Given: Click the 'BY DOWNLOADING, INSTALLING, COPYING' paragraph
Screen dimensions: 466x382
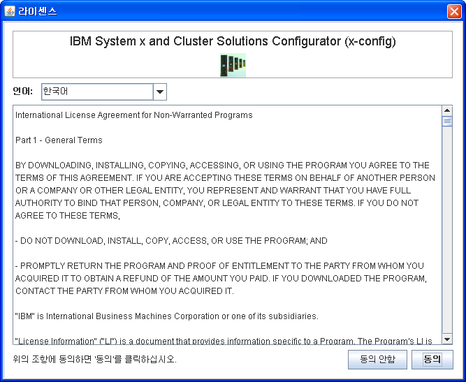Looking at the screenshot, I should pos(225,191).
